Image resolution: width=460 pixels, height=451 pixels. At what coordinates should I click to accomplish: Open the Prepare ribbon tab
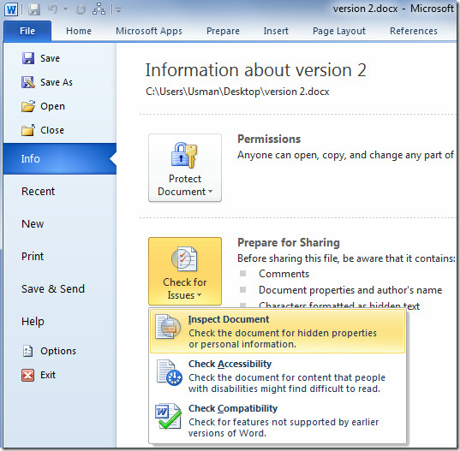point(223,31)
